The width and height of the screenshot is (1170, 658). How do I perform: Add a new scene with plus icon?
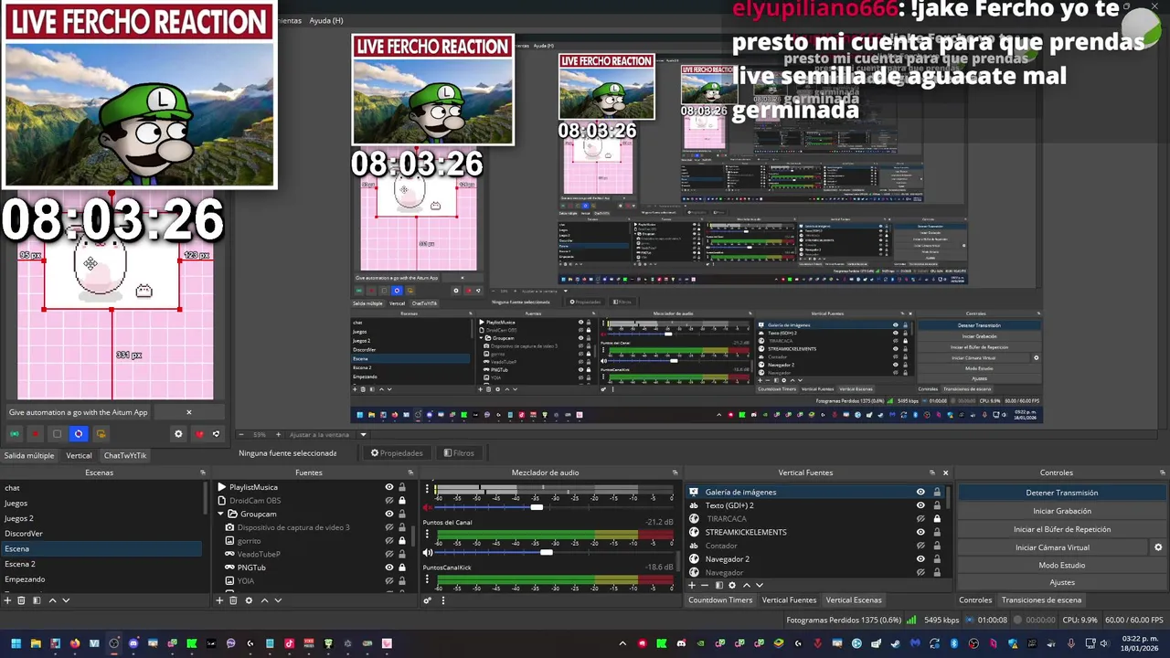pos(7,600)
